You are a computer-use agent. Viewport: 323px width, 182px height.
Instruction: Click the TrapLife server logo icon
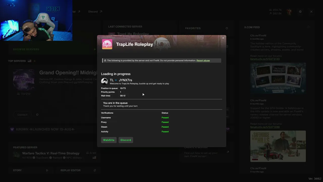click(x=107, y=44)
